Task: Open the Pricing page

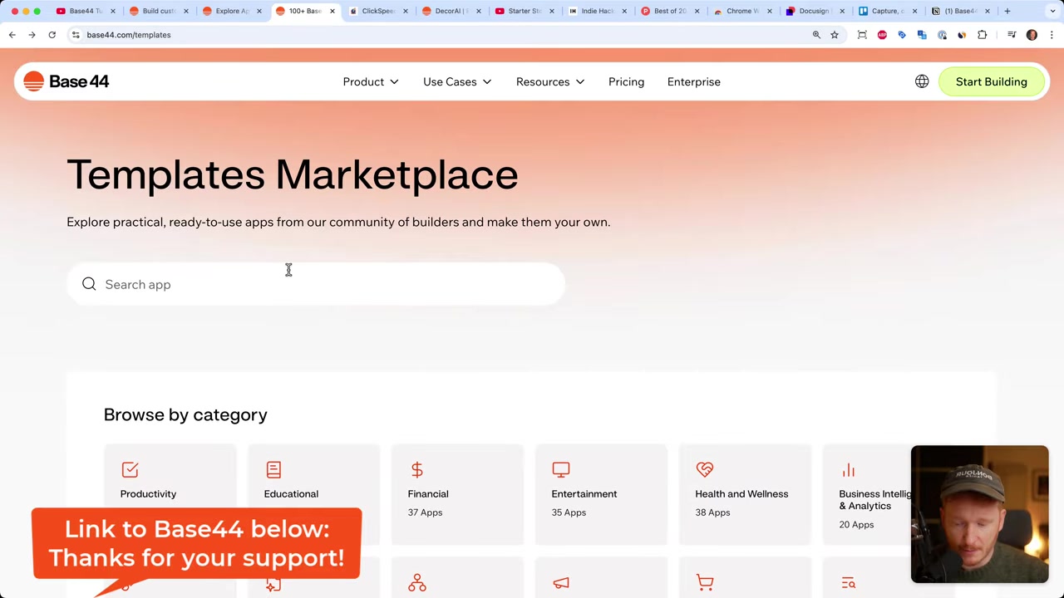Action: point(626,81)
